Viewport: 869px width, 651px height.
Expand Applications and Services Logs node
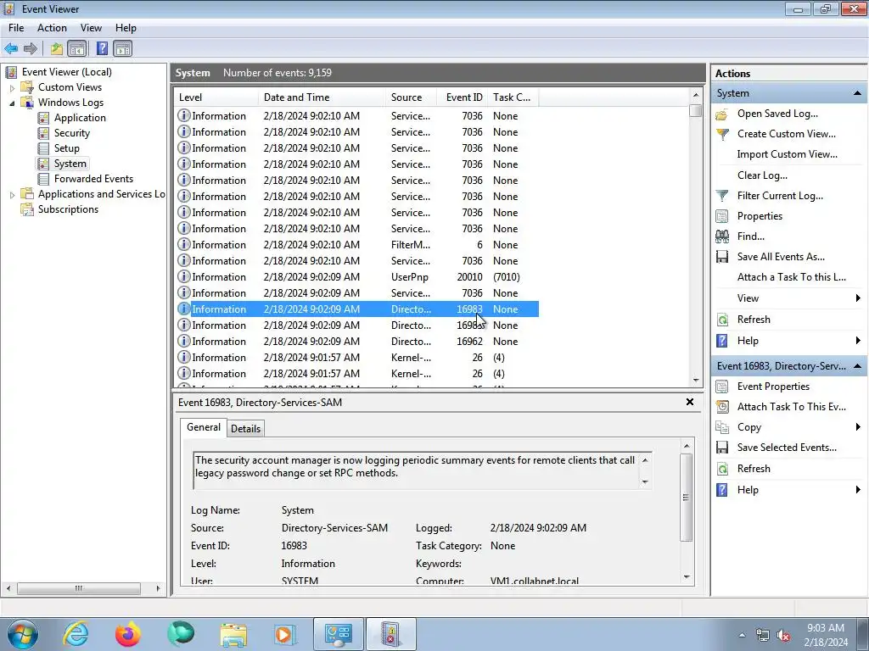pos(12,194)
